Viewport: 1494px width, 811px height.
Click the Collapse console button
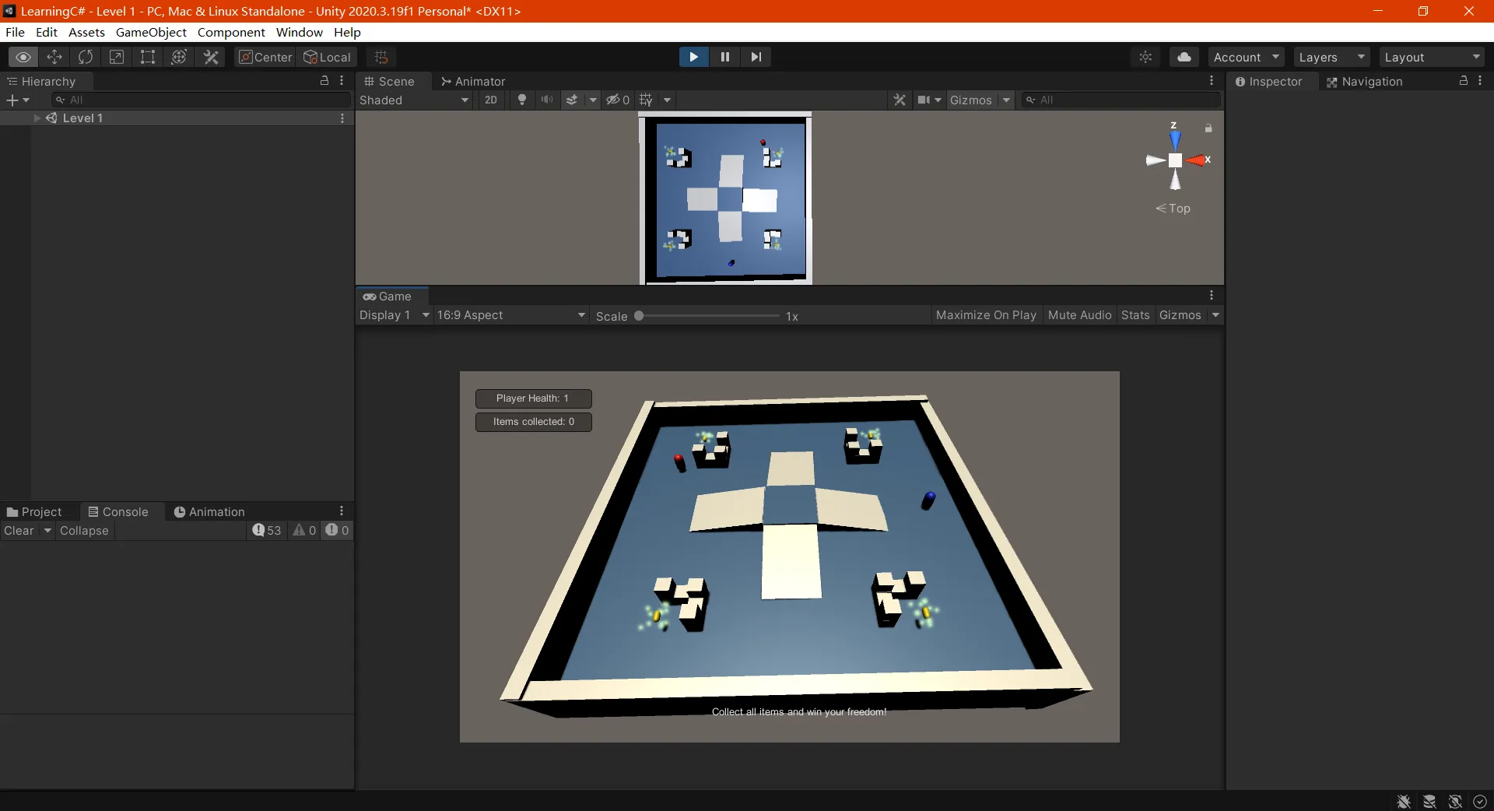84,531
